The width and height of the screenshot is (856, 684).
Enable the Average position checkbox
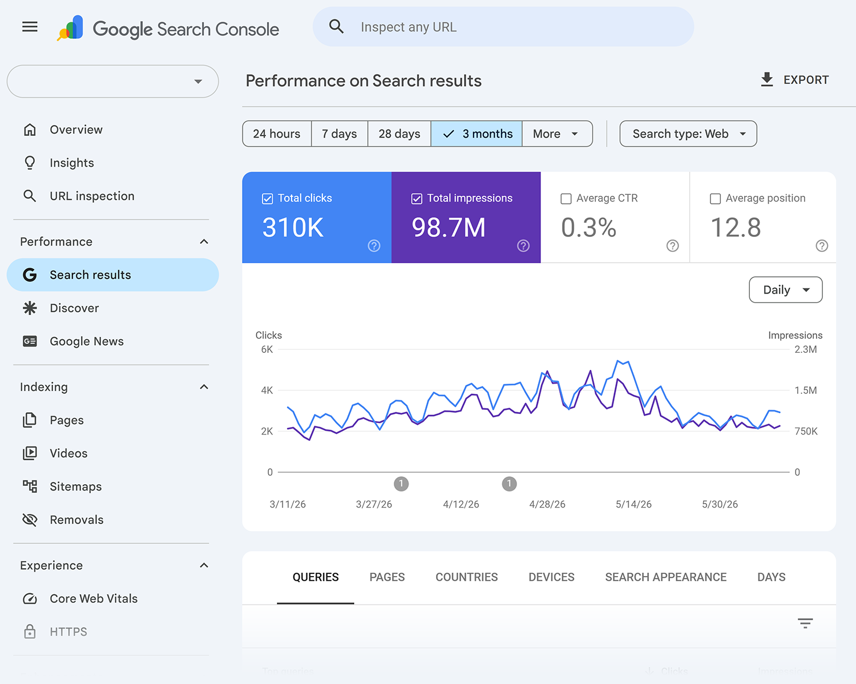pos(715,199)
